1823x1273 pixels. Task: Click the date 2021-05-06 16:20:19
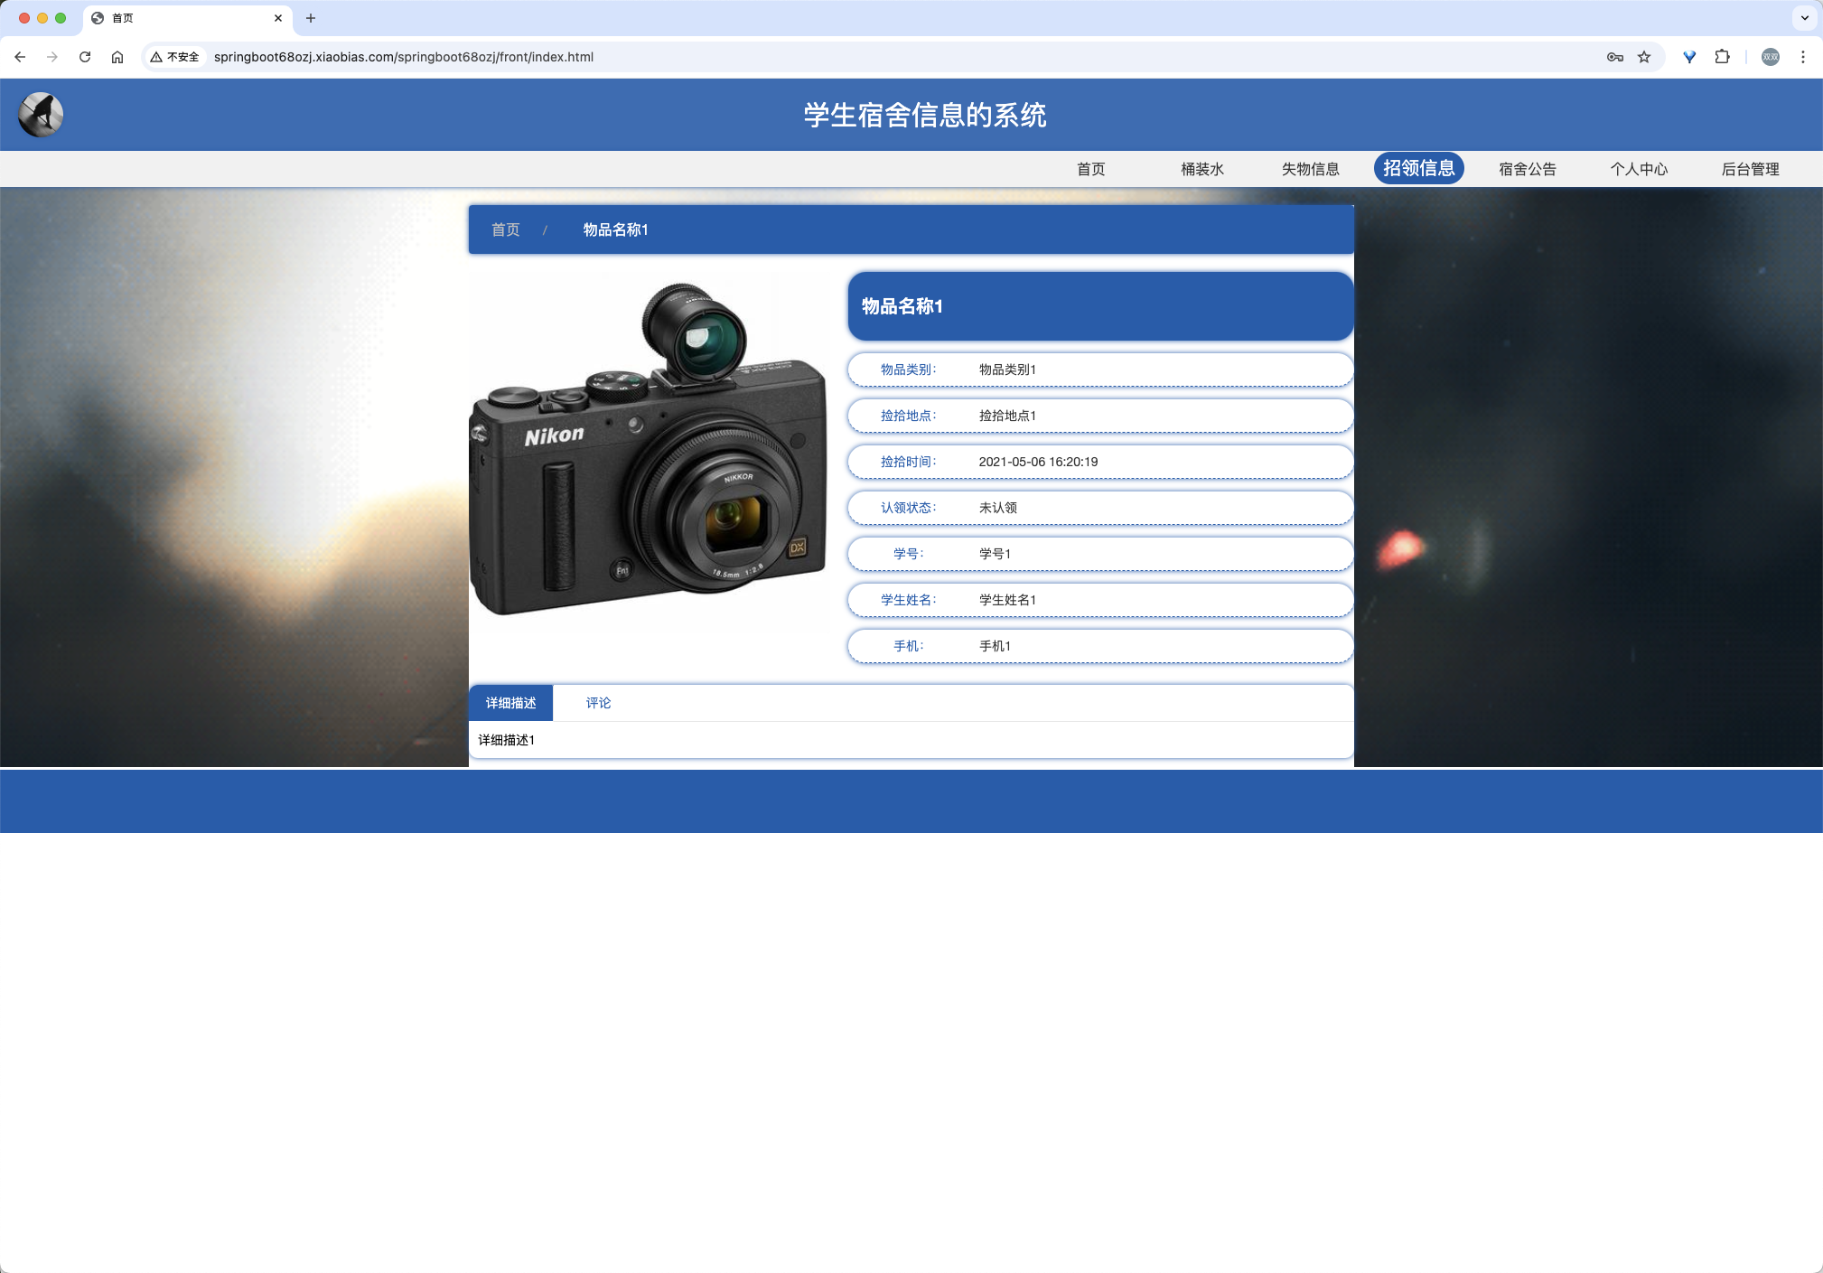(x=1038, y=462)
